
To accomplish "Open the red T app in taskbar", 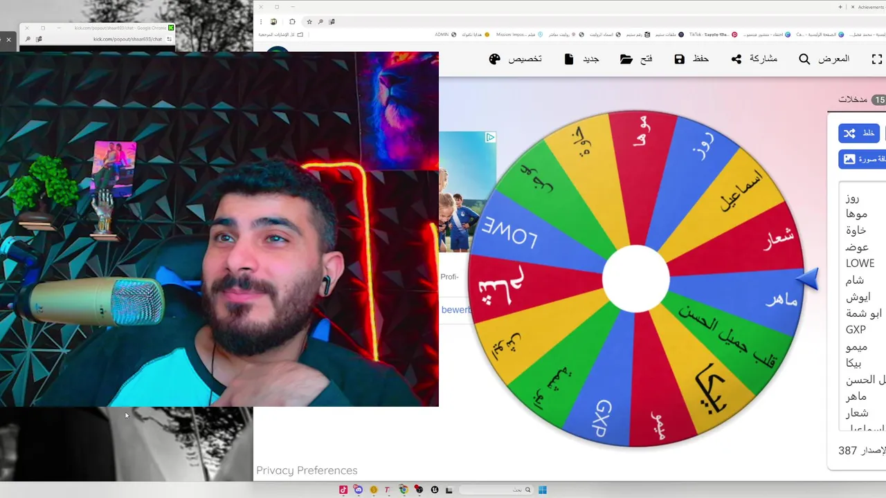I will (x=388, y=490).
